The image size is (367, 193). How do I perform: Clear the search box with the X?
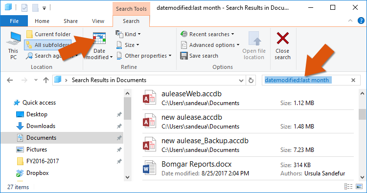coord(353,80)
